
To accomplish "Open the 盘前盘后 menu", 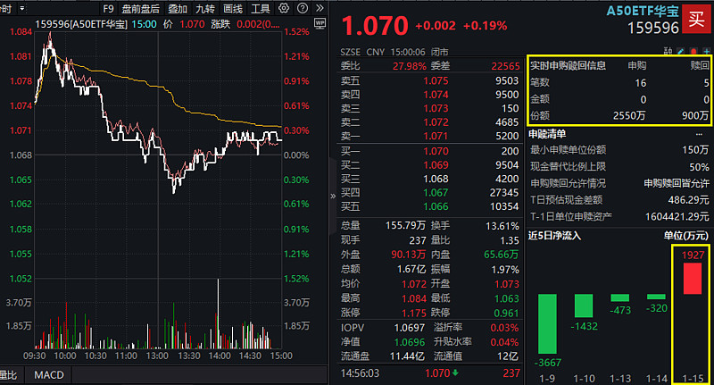I will 140,8.
